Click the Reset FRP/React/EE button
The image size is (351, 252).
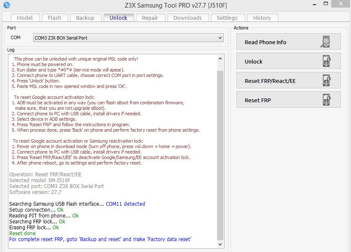288,80
